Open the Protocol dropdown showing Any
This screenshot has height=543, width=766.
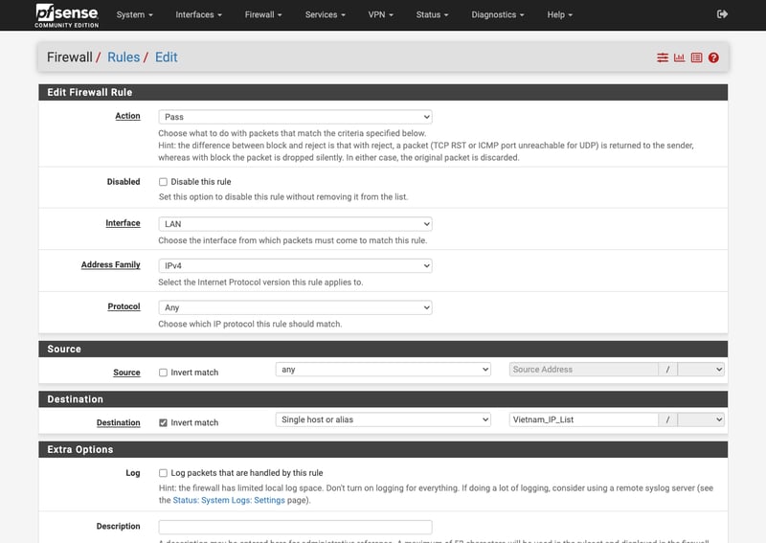(295, 308)
